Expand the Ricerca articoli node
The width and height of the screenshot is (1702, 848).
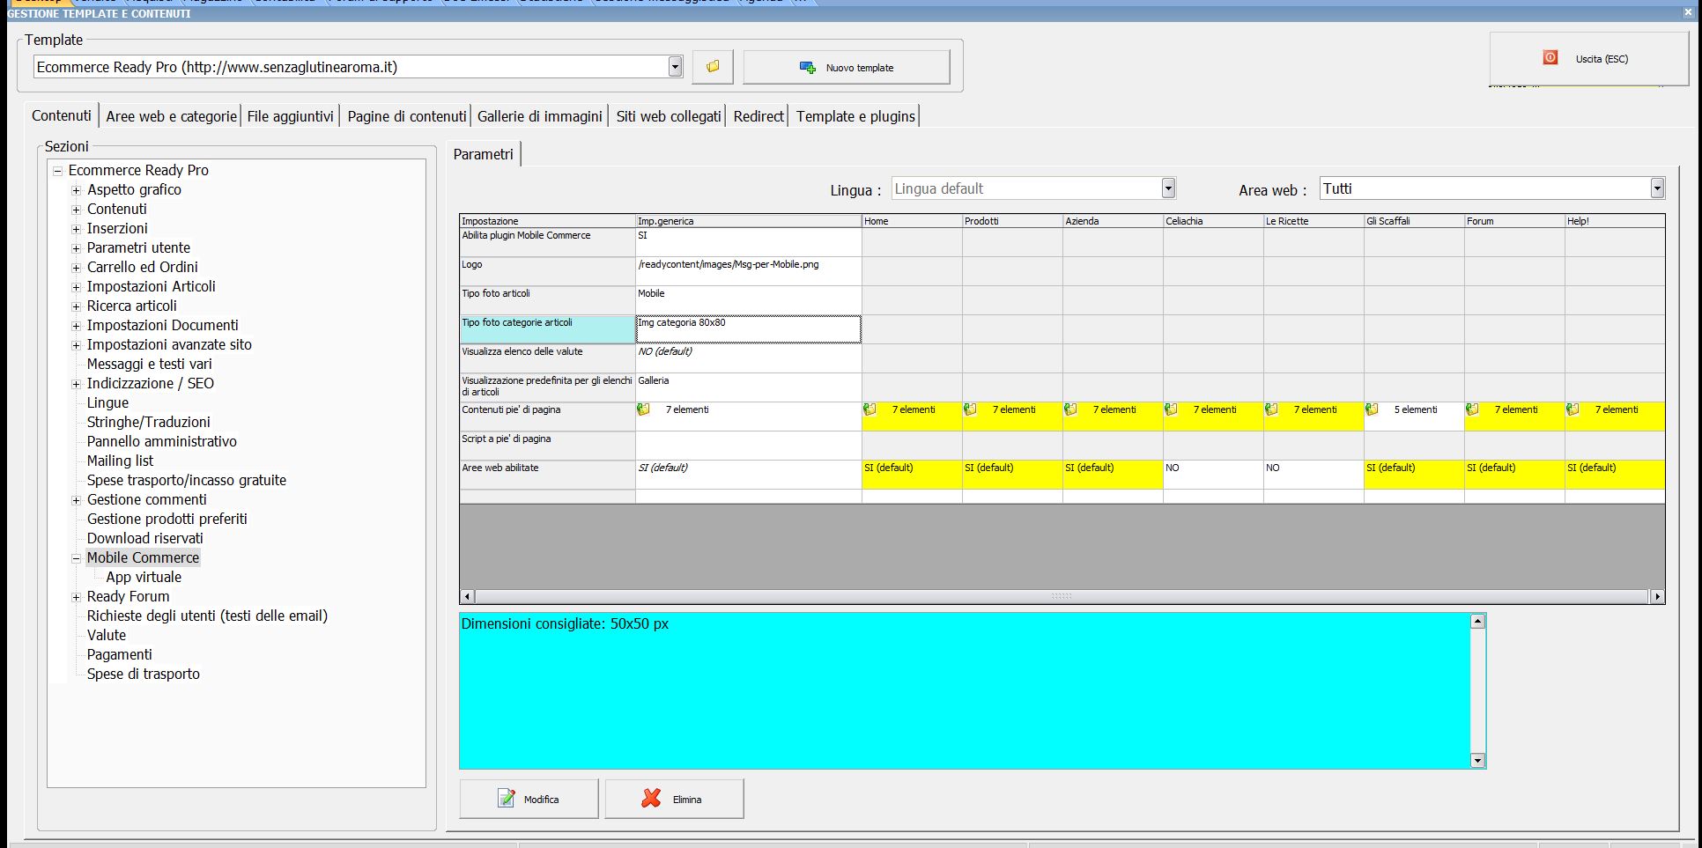pos(76,306)
